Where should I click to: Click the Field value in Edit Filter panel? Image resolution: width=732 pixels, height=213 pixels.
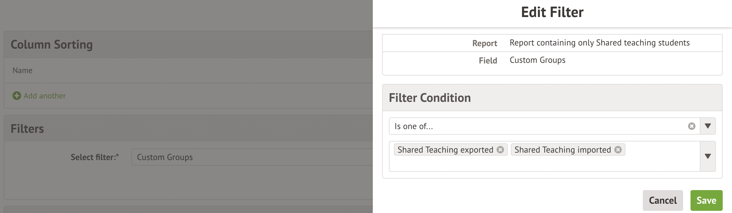pos(537,60)
